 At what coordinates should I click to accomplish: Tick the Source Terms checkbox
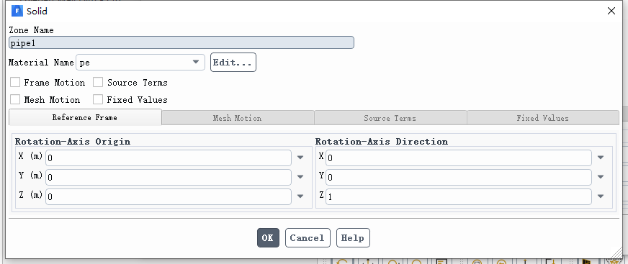click(98, 83)
